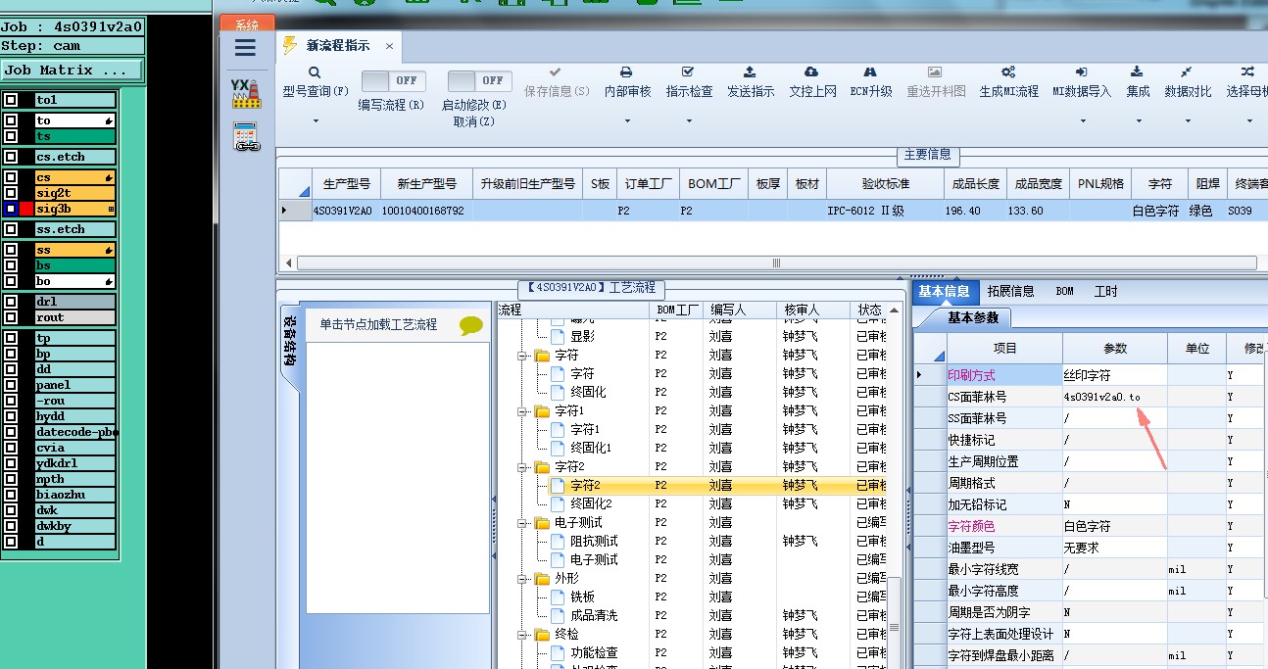Viewport: 1268px width, 669px height.
Task: Toggle the 编写流程 OFF switch
Action: point(393,80)
